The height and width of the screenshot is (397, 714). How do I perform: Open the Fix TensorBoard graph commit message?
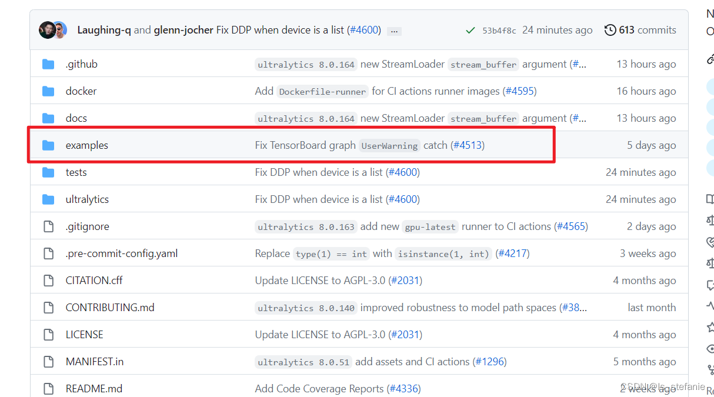[x=351, y=145]
